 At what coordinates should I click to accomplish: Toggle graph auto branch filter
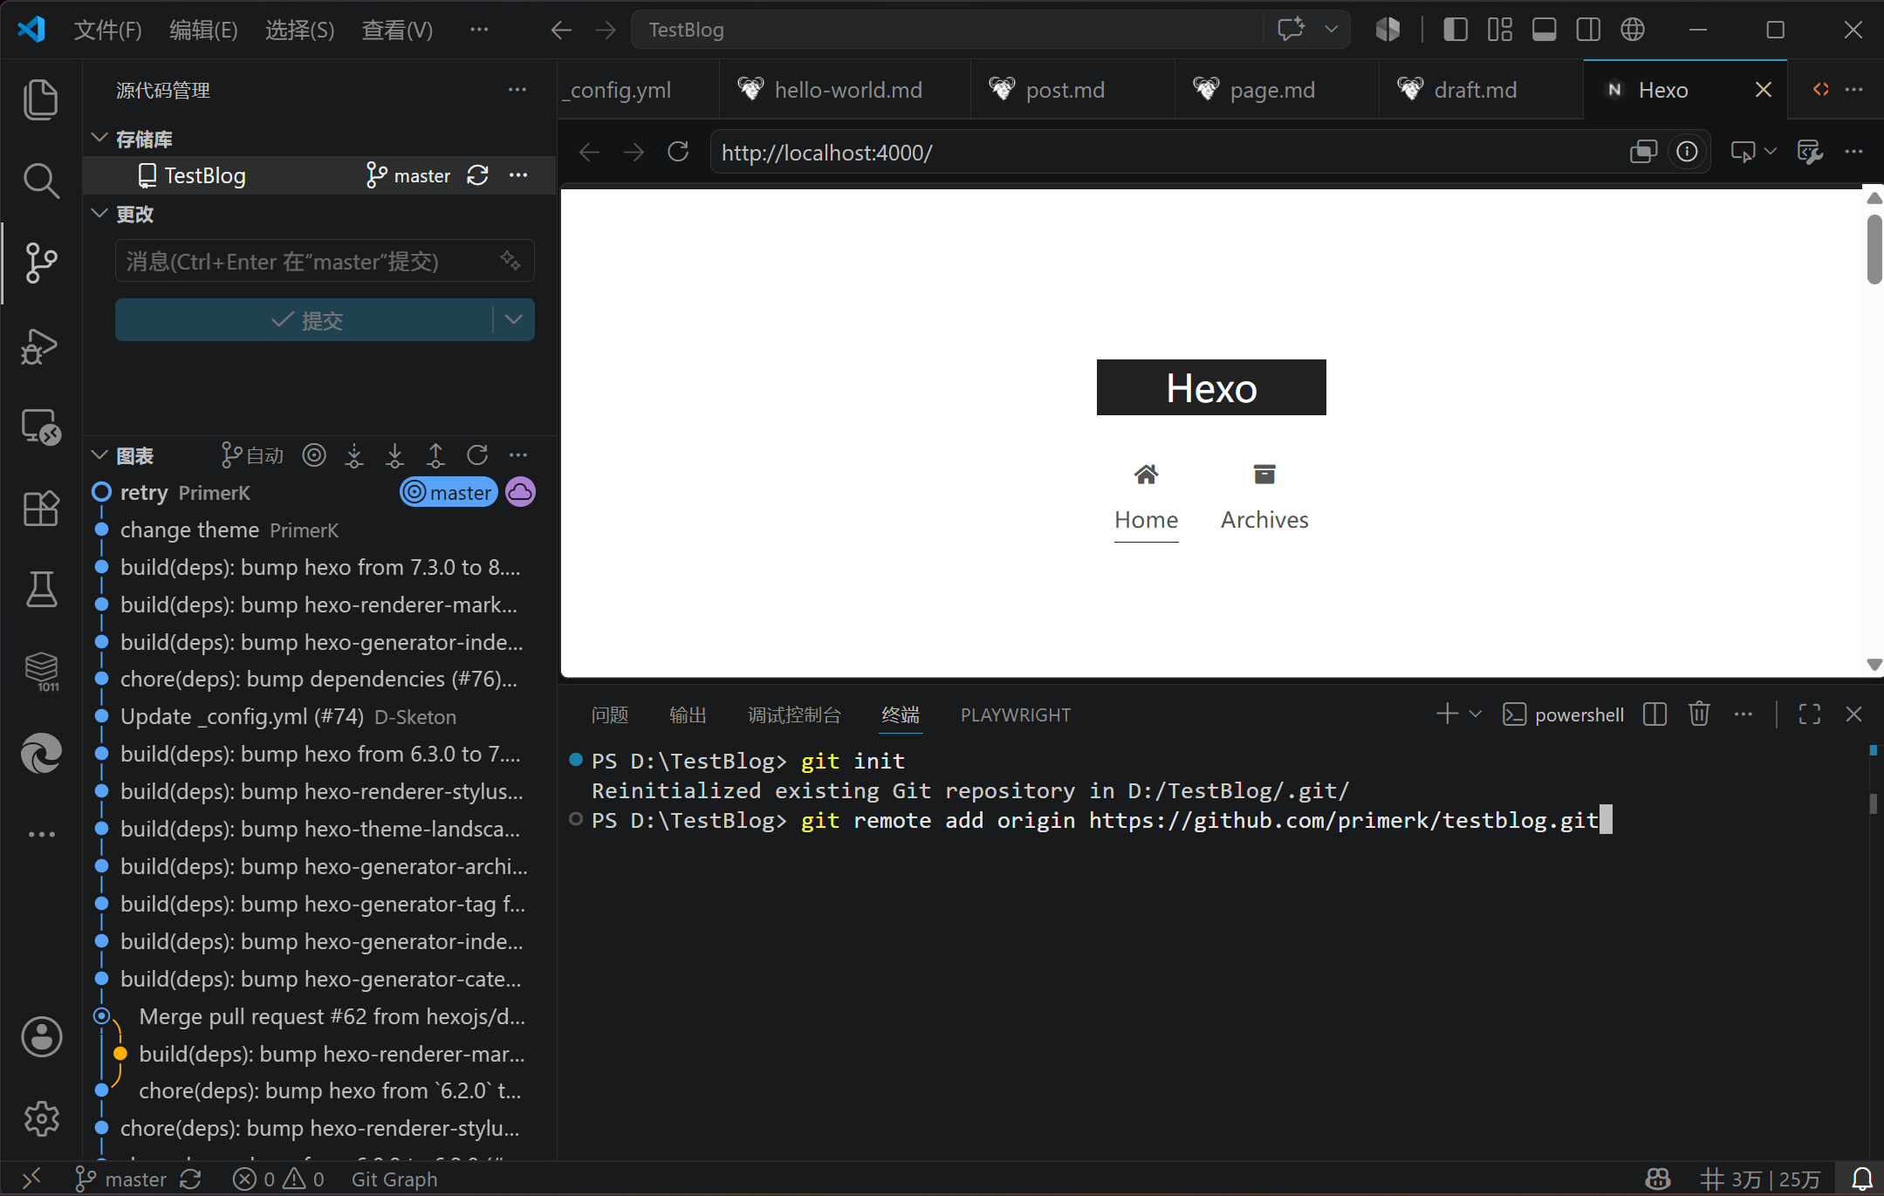(x=253, y=455)
